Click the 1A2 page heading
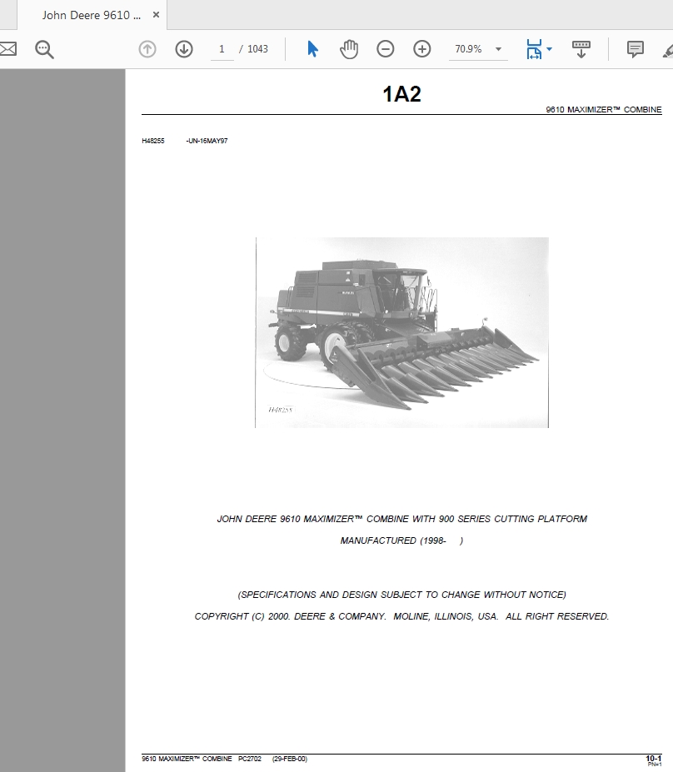This screenshot has height=772, width=673. [x=401, y=94]
